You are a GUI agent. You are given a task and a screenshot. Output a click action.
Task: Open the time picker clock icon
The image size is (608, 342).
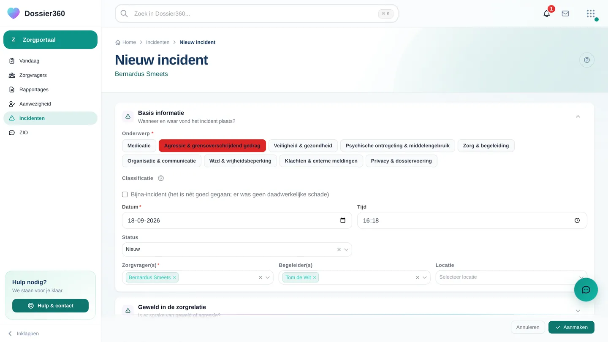click(577, 220)
